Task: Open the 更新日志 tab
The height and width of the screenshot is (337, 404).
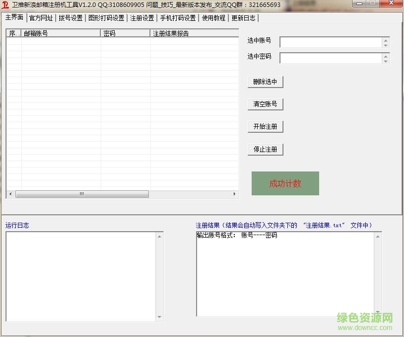Action: click(x=244, y=17)
